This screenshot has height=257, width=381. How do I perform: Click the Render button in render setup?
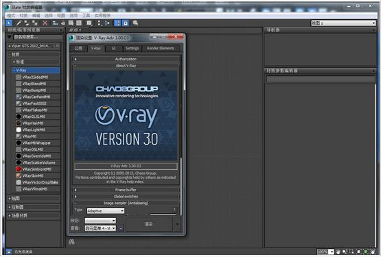[149, 224]
